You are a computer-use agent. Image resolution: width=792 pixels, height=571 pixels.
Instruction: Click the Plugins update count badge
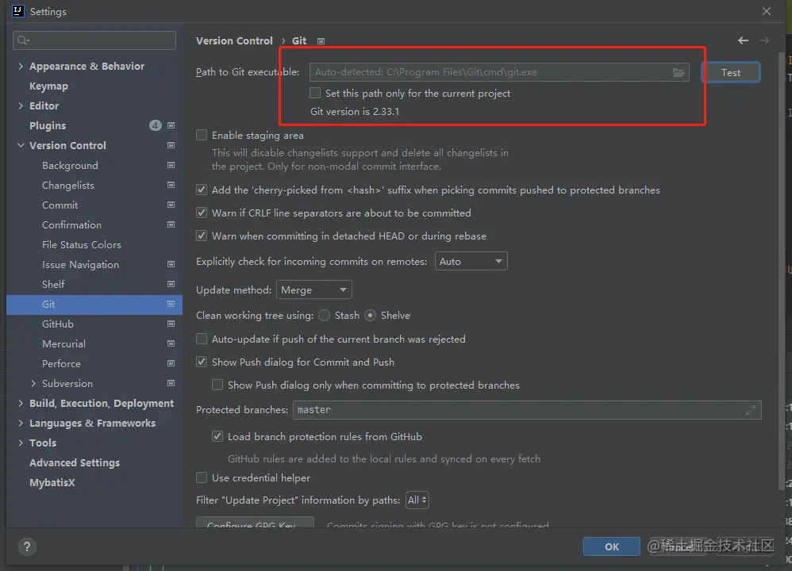coord(155,125)
